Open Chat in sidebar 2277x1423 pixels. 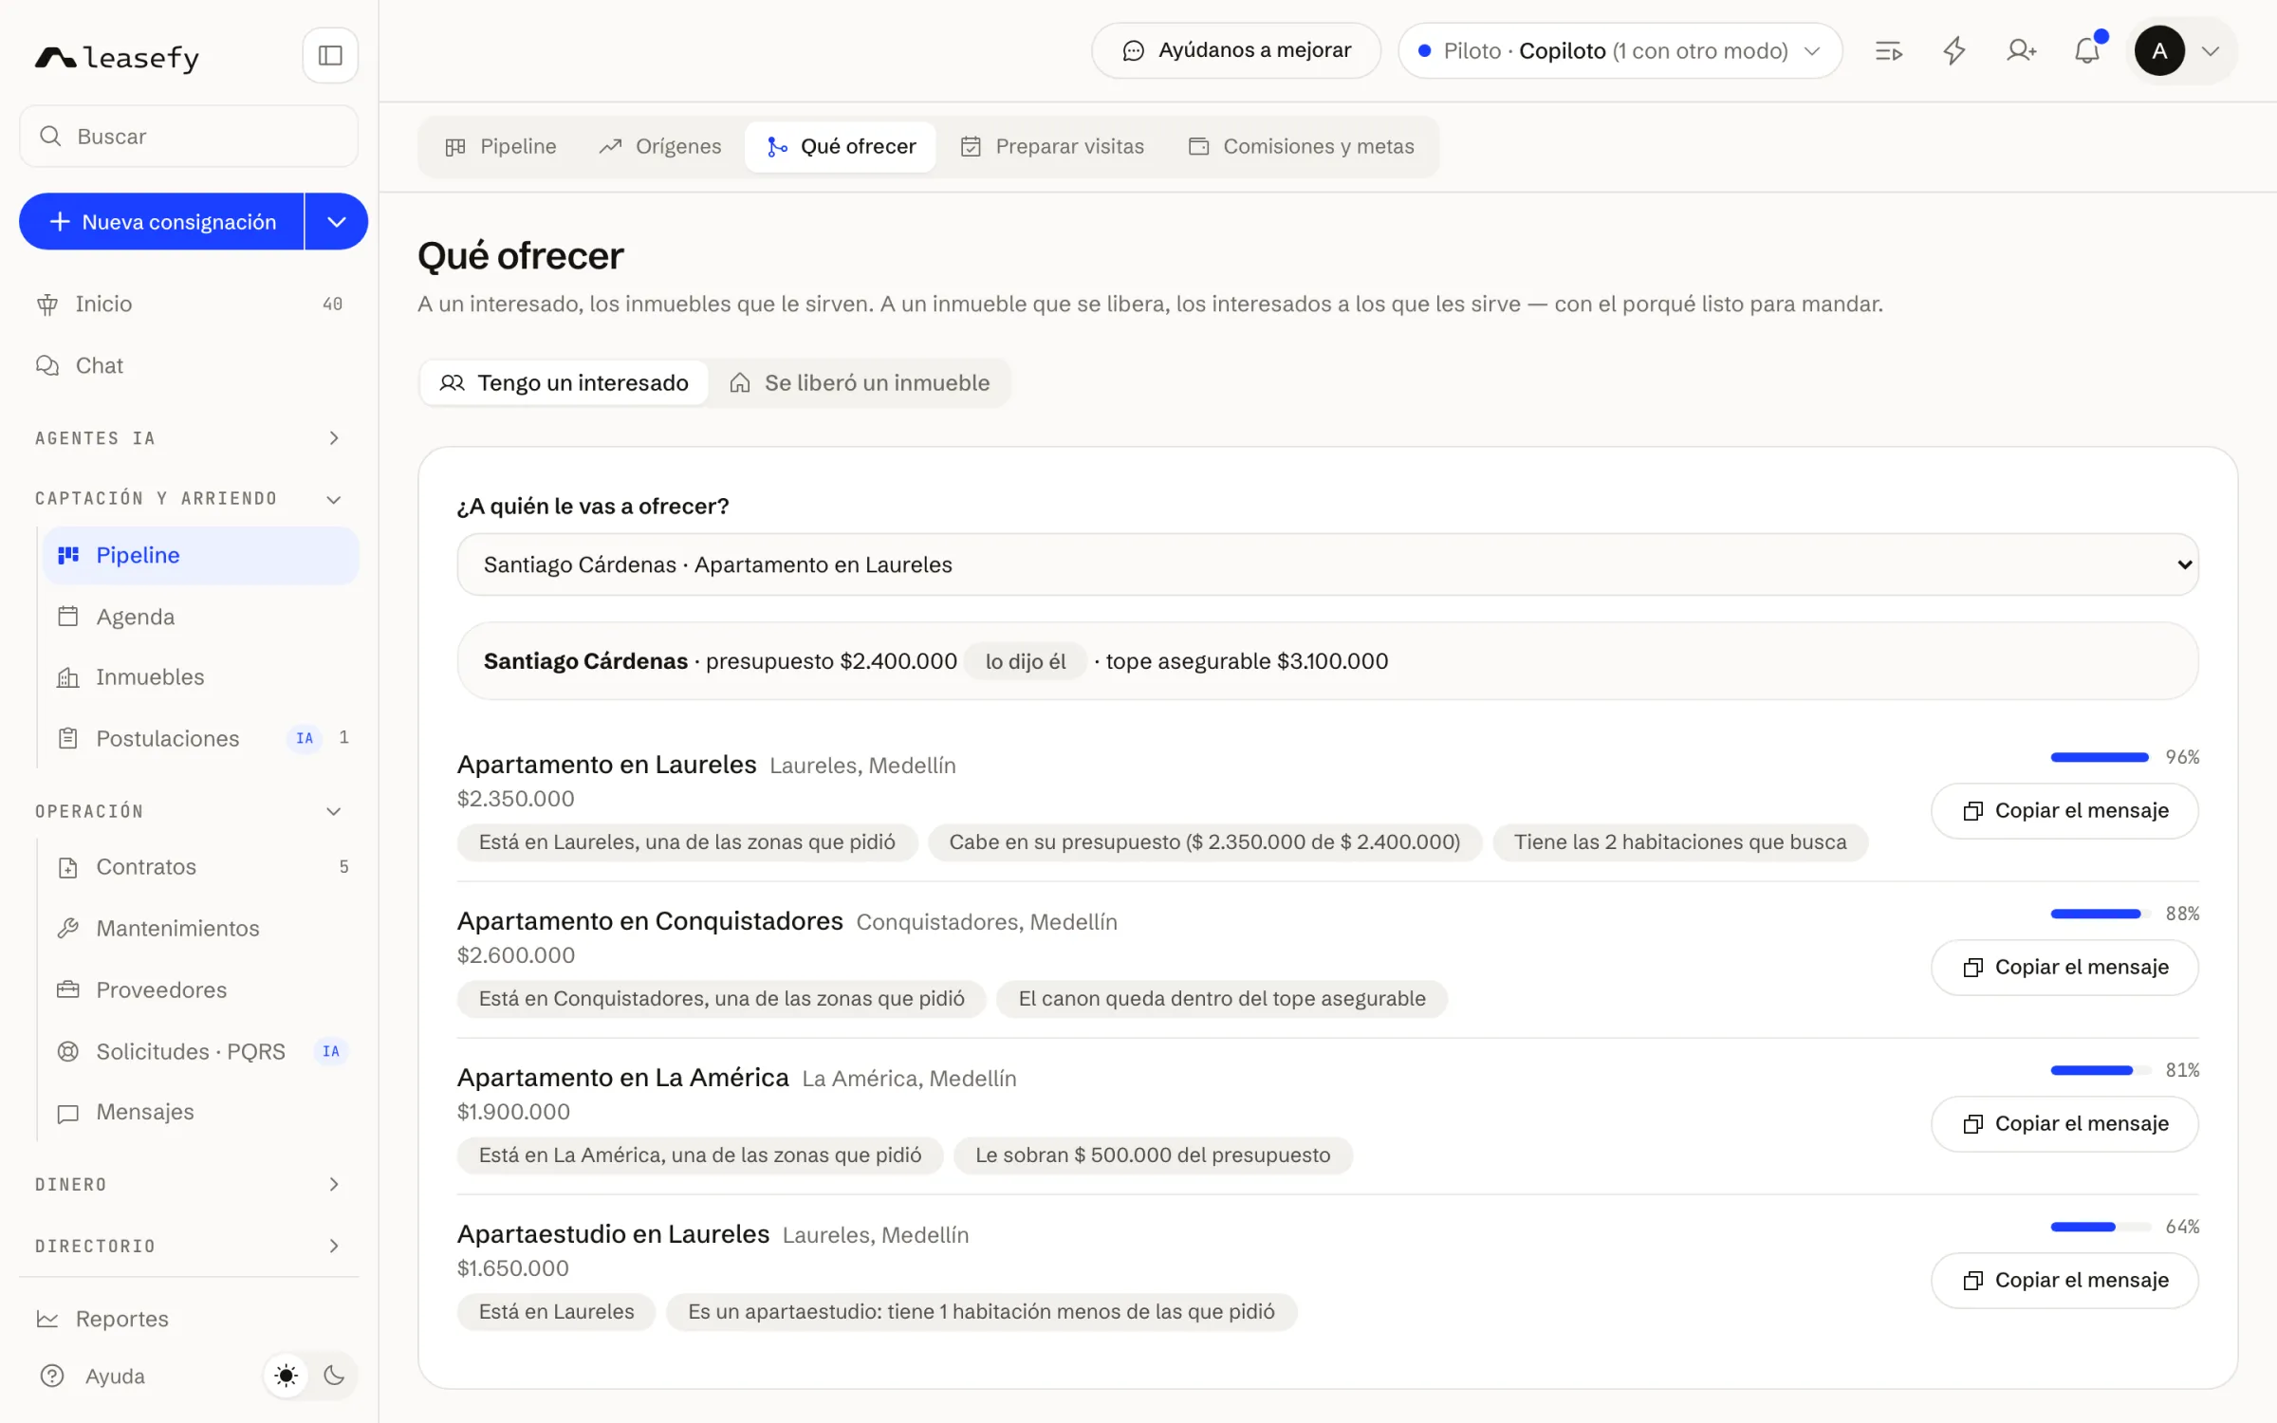tap(189, 365)
